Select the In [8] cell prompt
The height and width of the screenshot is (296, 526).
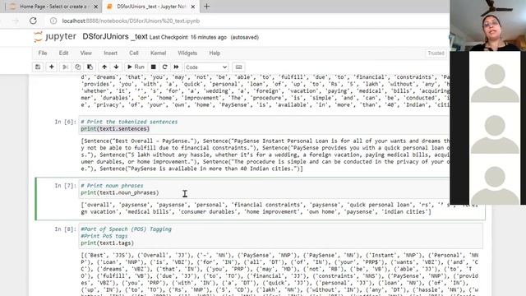tap(65, 229)
